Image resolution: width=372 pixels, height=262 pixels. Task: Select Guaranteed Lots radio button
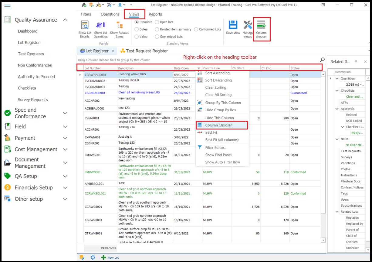(x=157, y=37)
